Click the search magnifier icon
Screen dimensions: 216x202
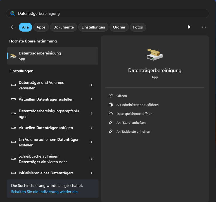point(13,13)
